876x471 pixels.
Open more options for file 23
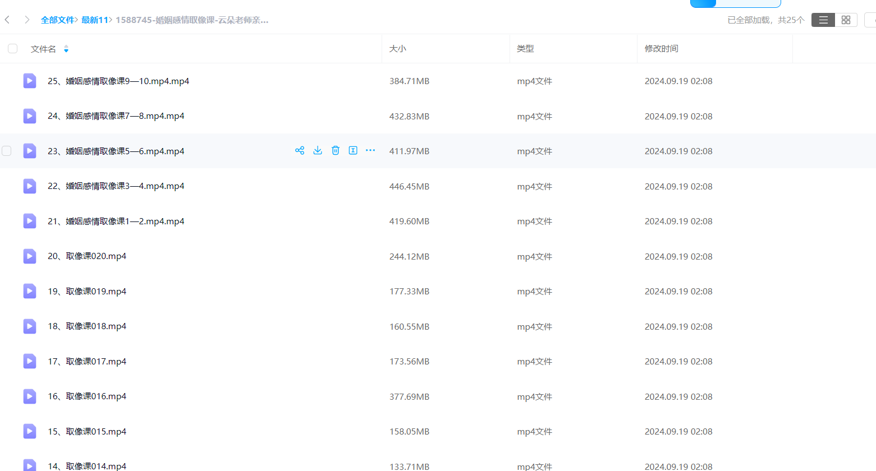click(370, 150)
